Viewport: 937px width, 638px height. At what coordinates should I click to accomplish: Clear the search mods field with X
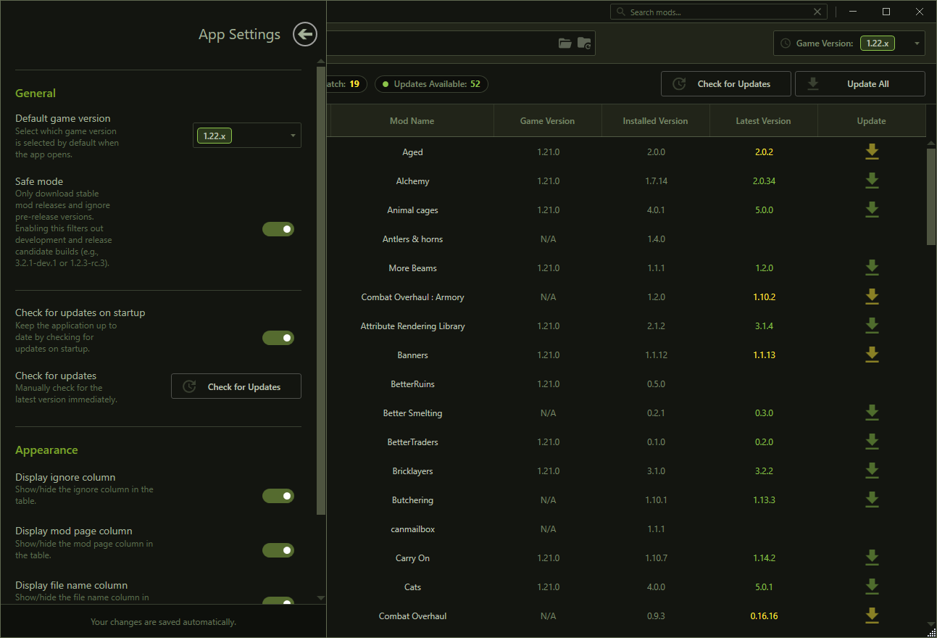coord(817,12)
